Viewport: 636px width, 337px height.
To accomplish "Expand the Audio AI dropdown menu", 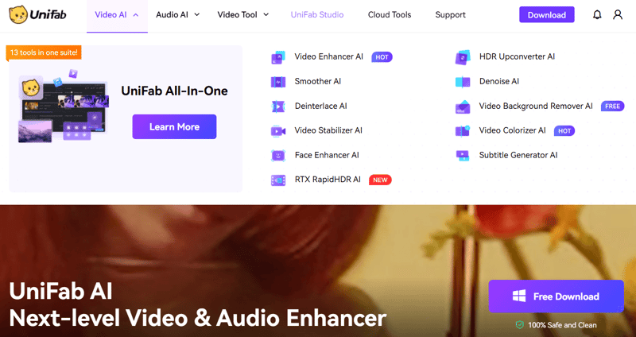I will [178, 15].
